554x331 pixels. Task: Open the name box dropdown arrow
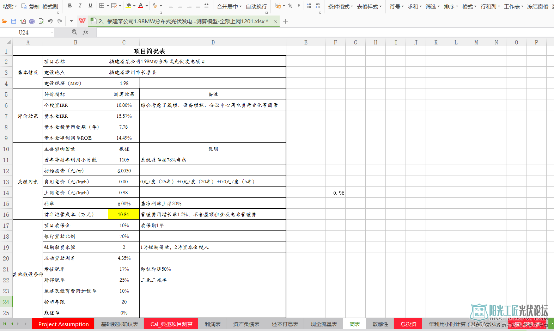(52, 32)
